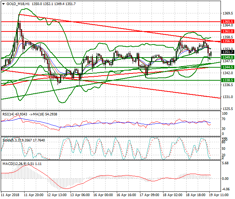The height and width of the screenshot is (199, 235).
Task: Click the black 1351.7 current price label
Action: (228, 52)
